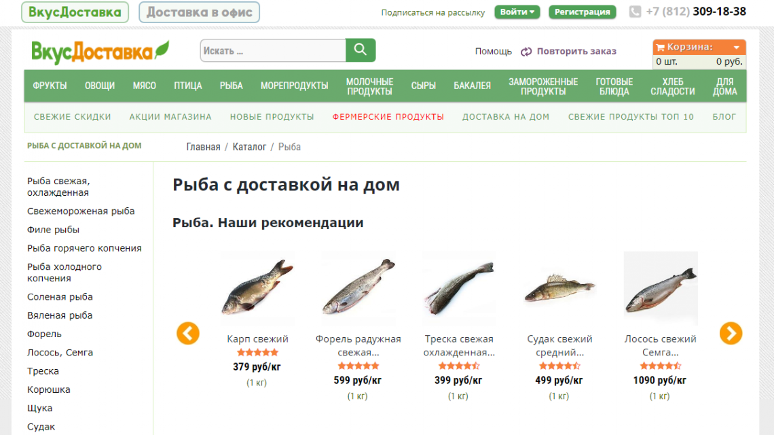
Task: Click the phone handset icon
Action: click(635, 12)
